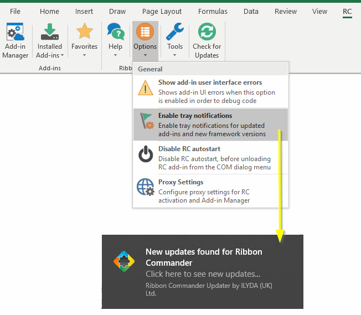Switch to the Review ribbon tab
The width and height of the screenshot is (361, 315).
(x=286, y=11)
